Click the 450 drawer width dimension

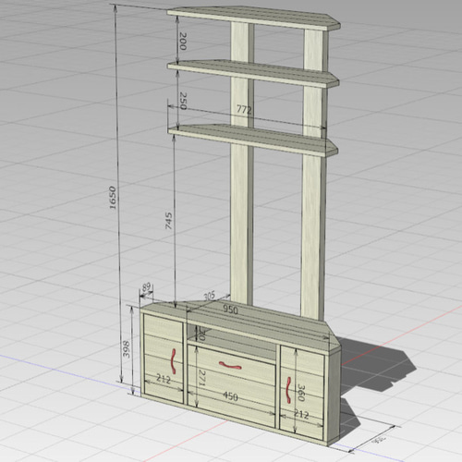point(230,396)
